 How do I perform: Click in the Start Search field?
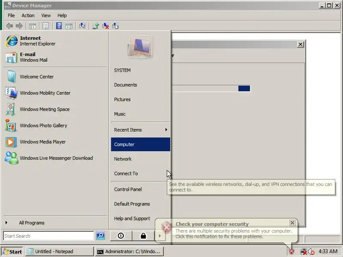(x=48, y=236)
